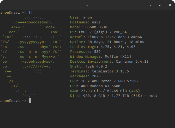Image resolution: width=175 pixels, height=128 pixels.
Task: Click the Uptime '38 days' line
Action: 107,42
